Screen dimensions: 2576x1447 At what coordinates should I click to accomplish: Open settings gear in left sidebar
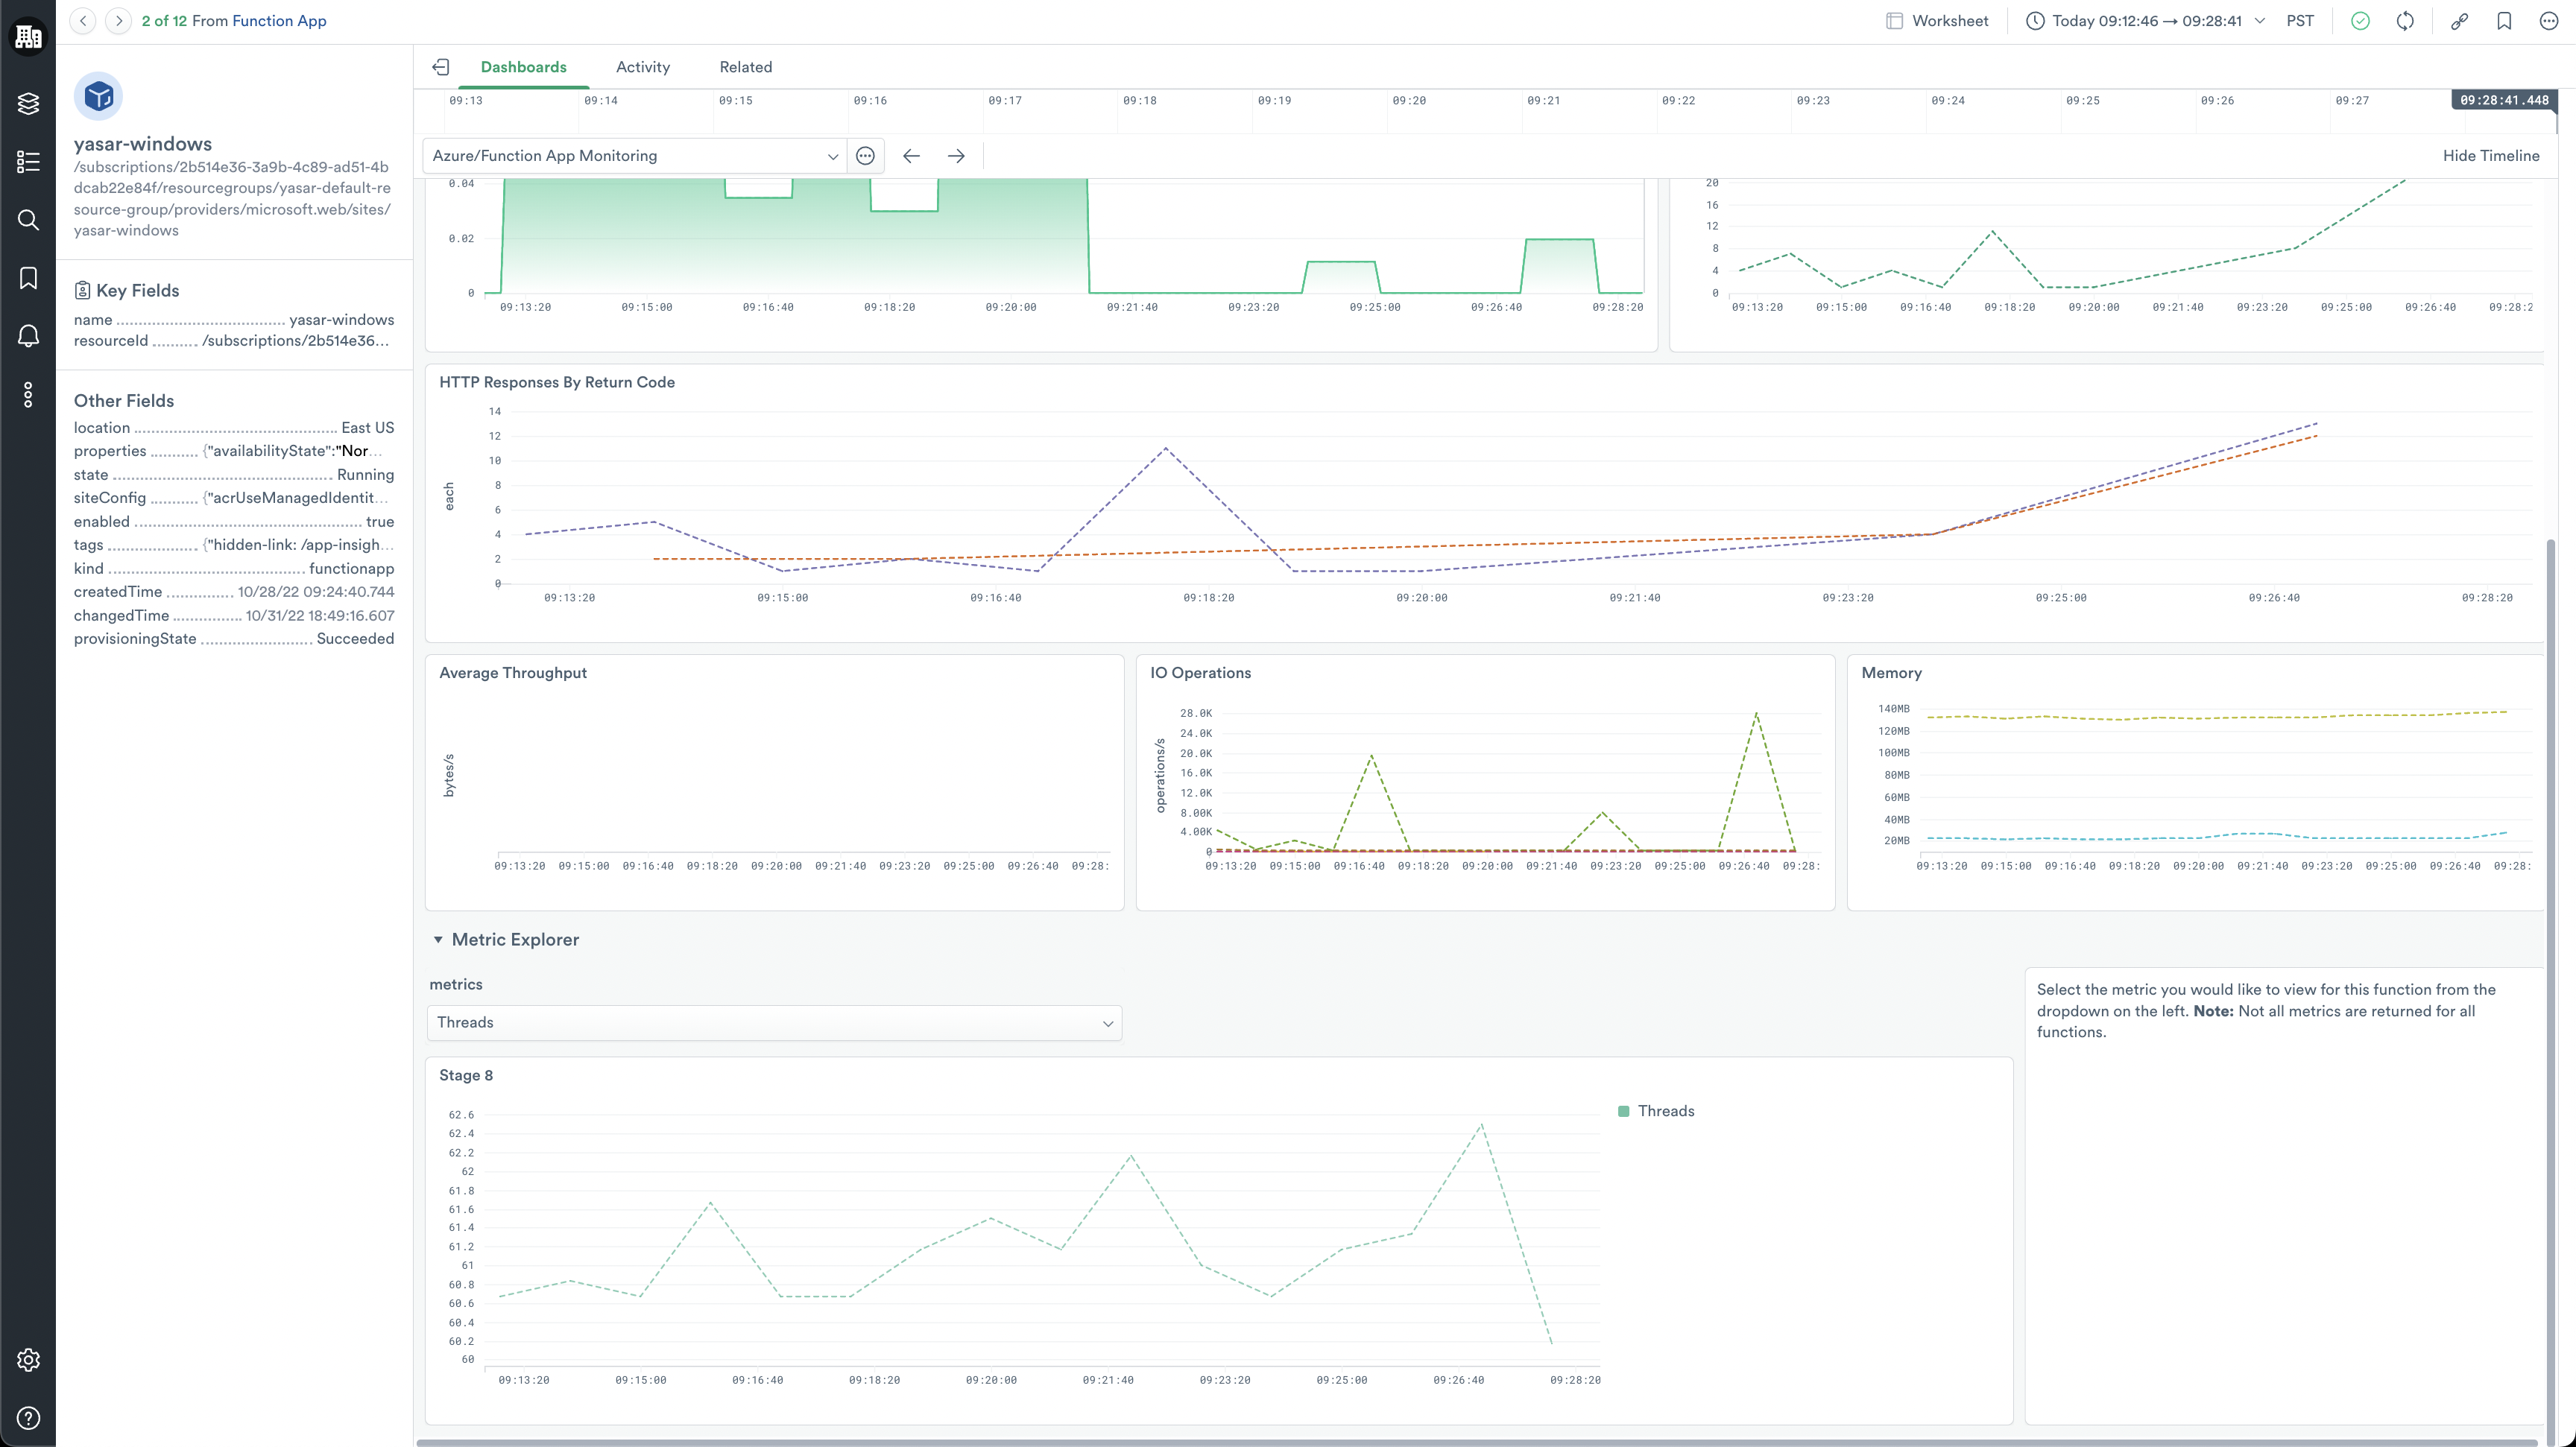(x=28, y=1360)
